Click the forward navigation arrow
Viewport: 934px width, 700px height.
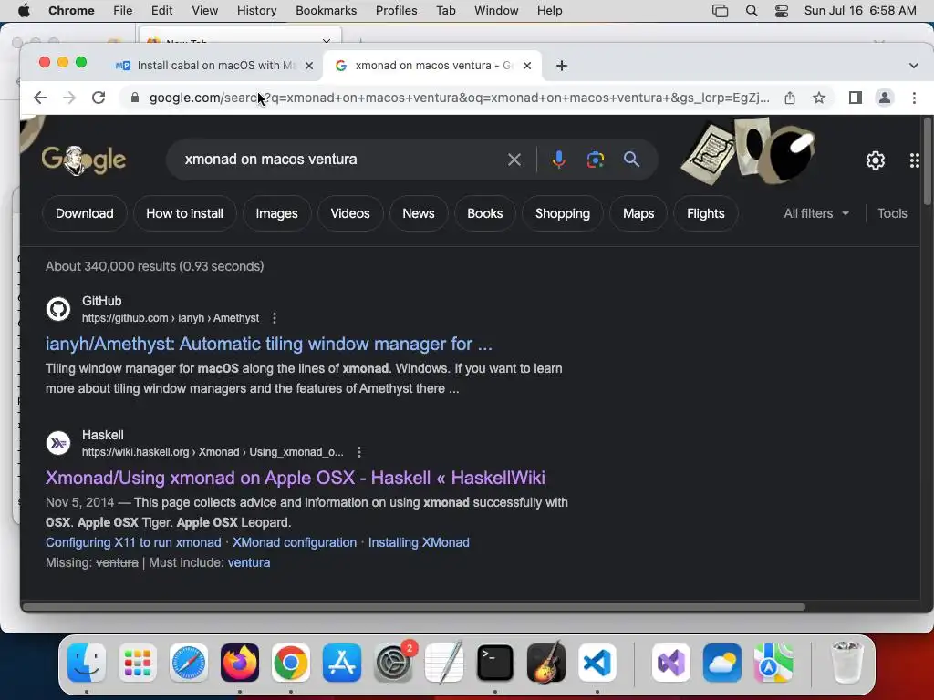[x=69, y=98]
